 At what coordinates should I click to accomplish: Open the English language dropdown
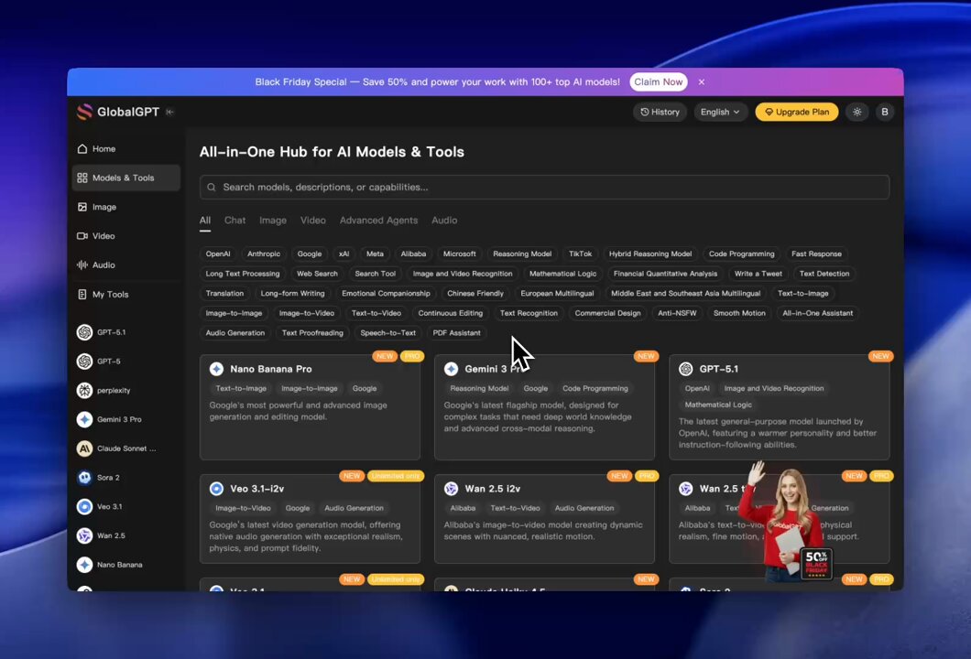pos(720,112)
